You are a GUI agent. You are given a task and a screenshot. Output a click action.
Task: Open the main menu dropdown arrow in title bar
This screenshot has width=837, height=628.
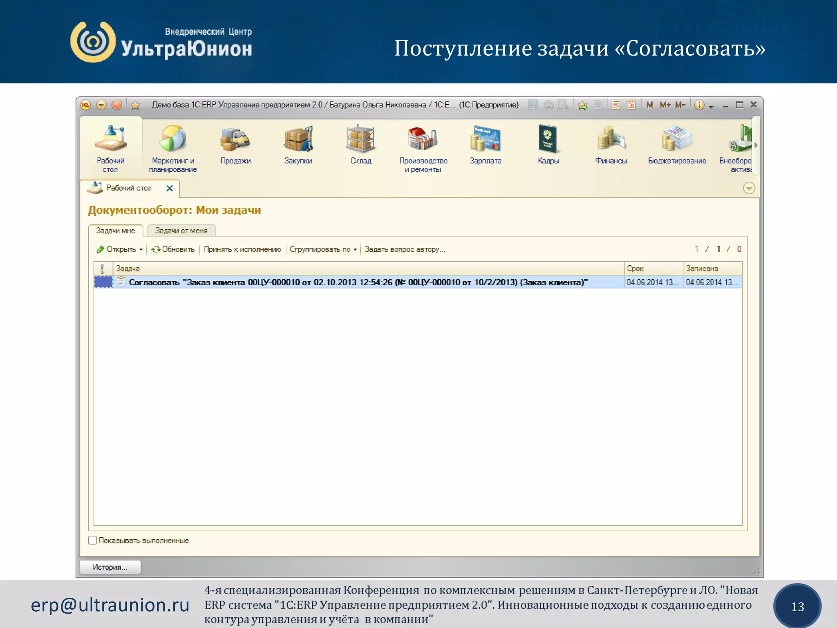[101, 105]
